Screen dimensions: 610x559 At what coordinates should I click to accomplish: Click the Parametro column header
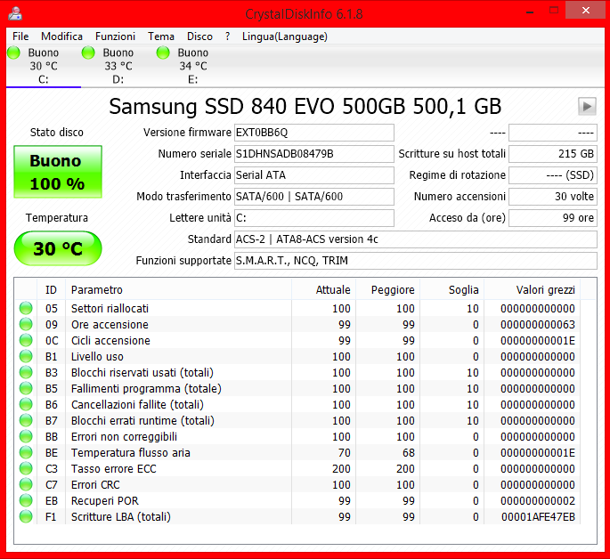pos(179,290)
